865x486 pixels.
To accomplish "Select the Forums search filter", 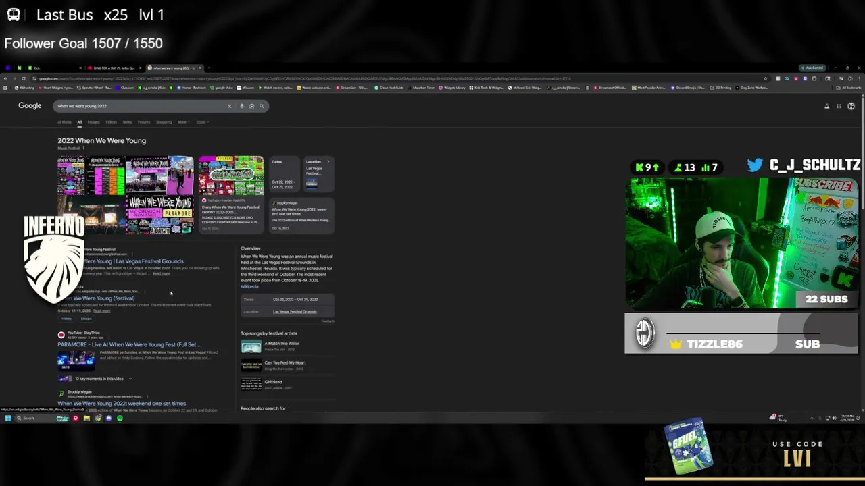I will pos(144,122).
